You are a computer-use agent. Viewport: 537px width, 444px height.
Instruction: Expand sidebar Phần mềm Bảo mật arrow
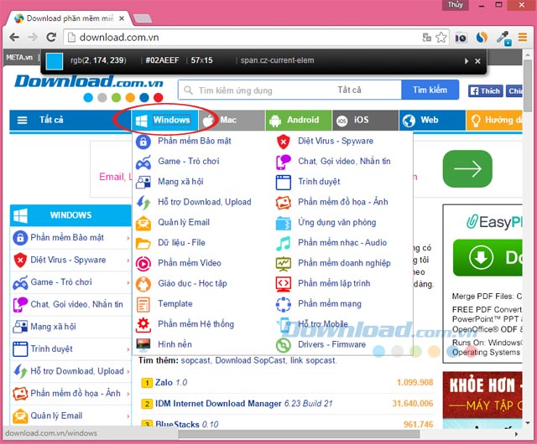point(128,238)
